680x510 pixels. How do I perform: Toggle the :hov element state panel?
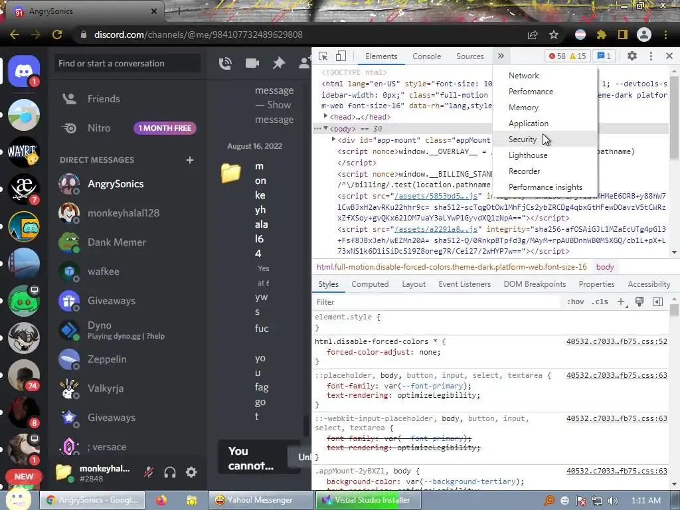point(576,302)
